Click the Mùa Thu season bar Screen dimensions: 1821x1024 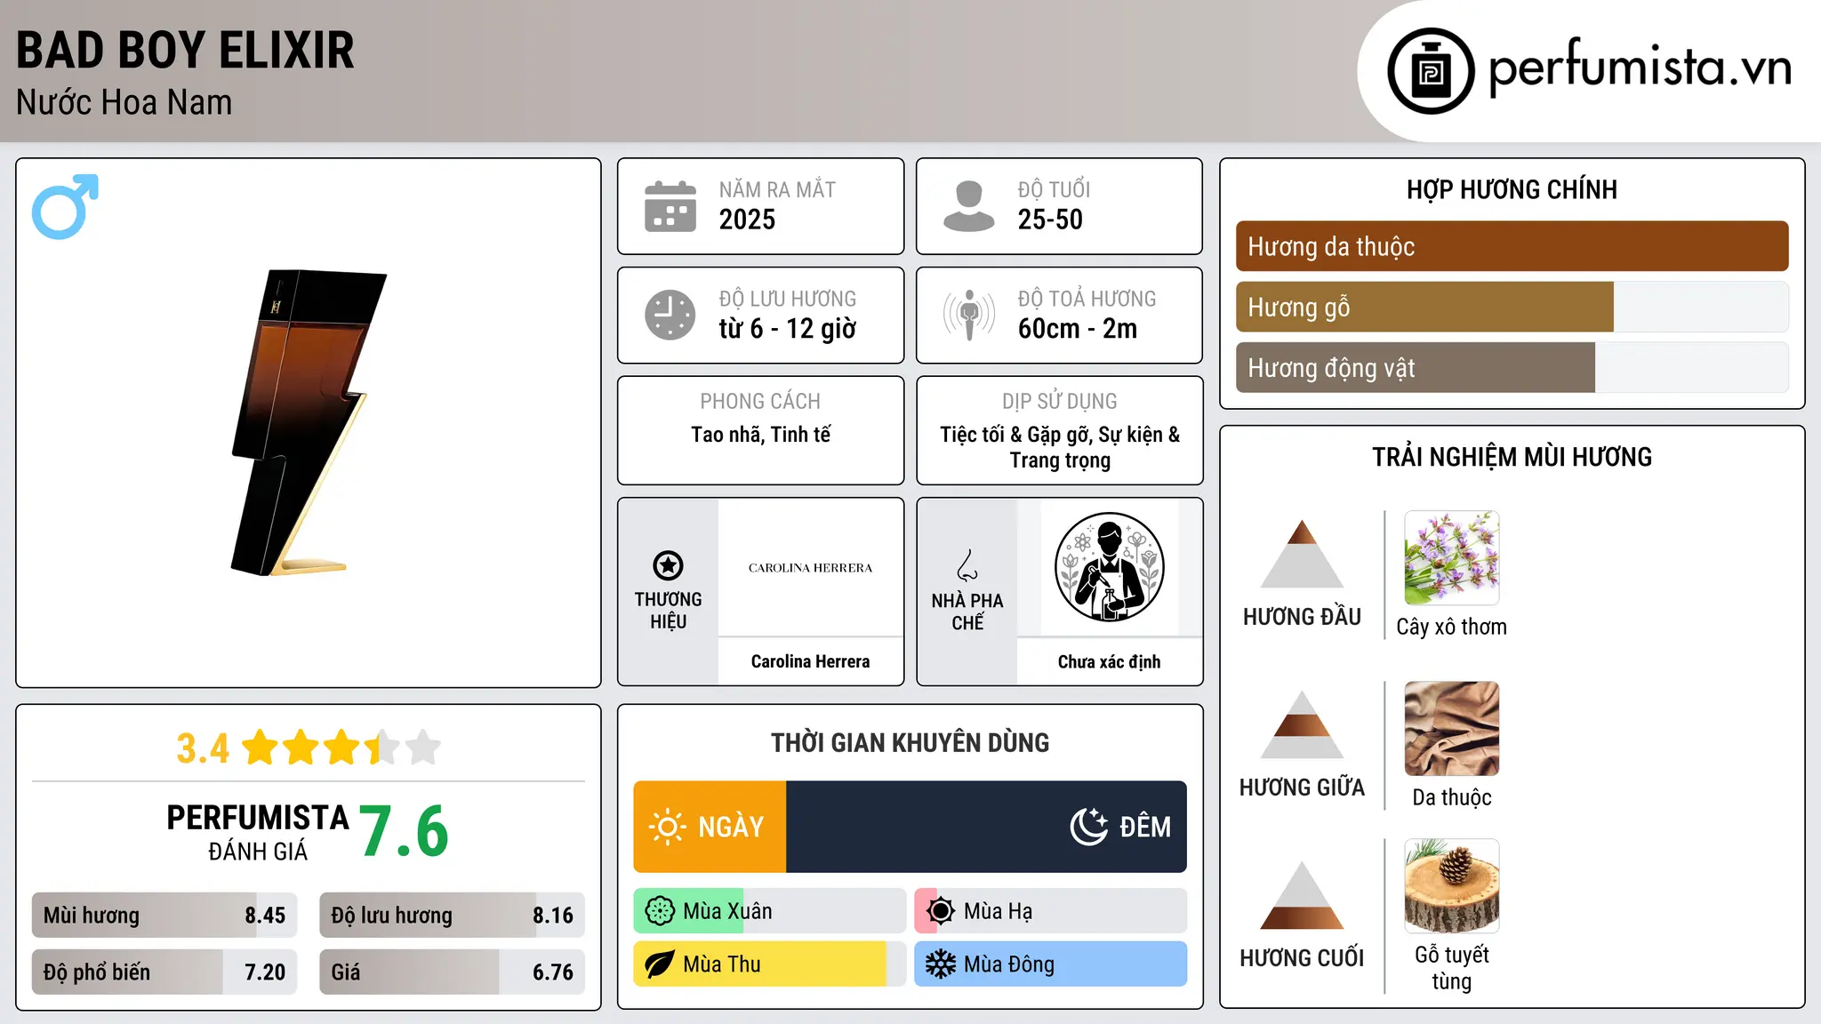[770, 964]
